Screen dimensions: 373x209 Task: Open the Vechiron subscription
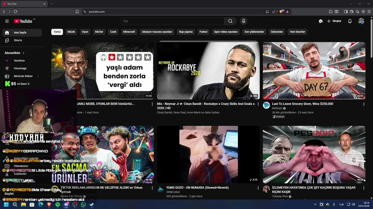pos(22,61)
